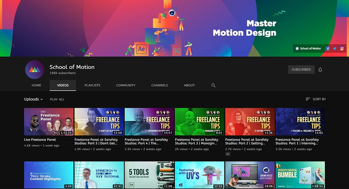Viewport: 349px width, 189px height.
Task: Open Freelance Panel Part 5 title link
Action: pos(96,141)
